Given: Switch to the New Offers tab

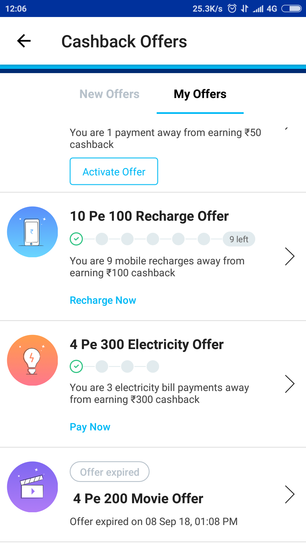Looking at the screenshot, I should coord(109,94).
